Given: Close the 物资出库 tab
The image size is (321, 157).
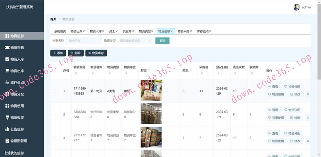Looking at the screenshot, I should point(84,31).
